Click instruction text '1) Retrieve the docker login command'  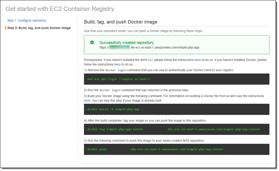coord(159,70)
